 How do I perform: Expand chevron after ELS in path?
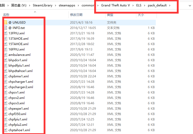point(144,6)
